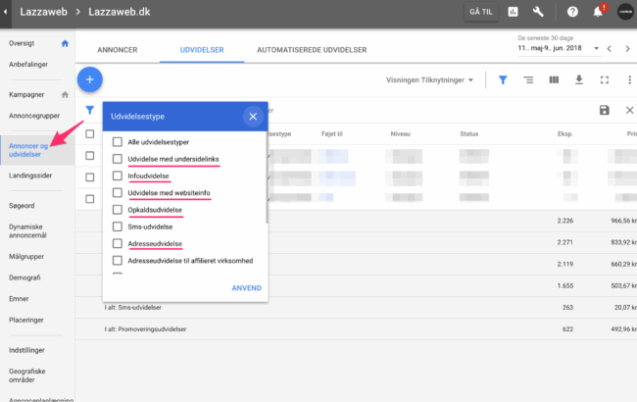This screenshot has width=637, height=402.
Task: Click the blue plus add button
Action: pos(89,79)
